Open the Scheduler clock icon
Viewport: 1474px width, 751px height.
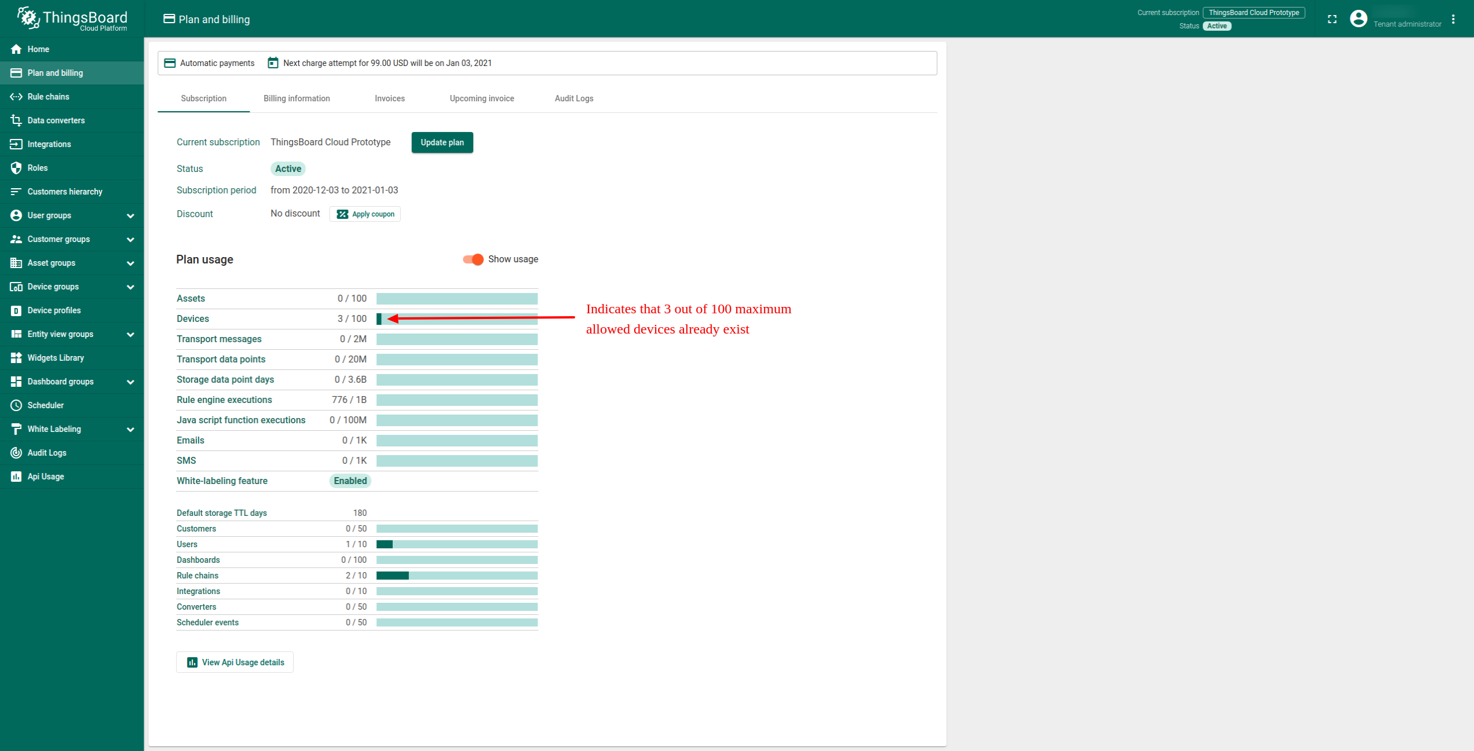point(16,405)
